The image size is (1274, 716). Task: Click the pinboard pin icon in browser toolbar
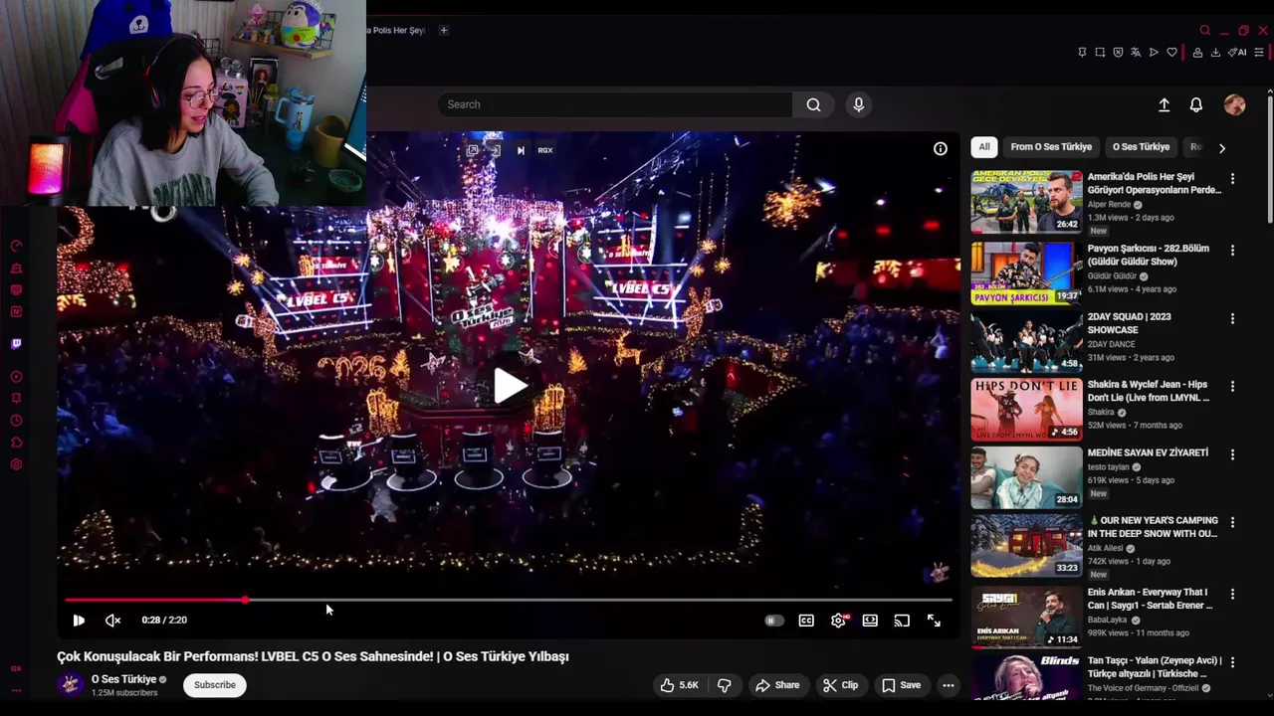1082,53
